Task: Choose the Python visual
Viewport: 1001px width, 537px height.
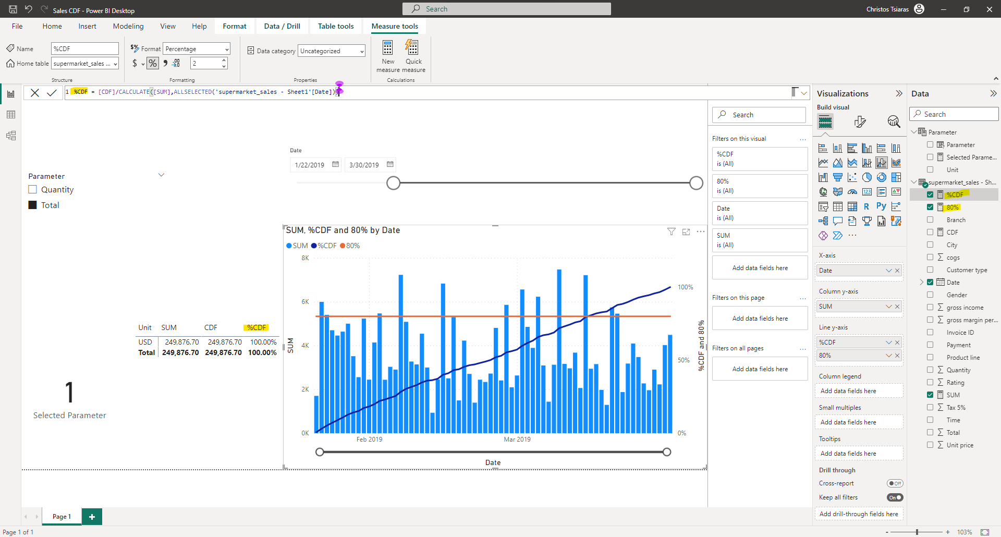Action: pyautogui.click(x=881, y=206)
